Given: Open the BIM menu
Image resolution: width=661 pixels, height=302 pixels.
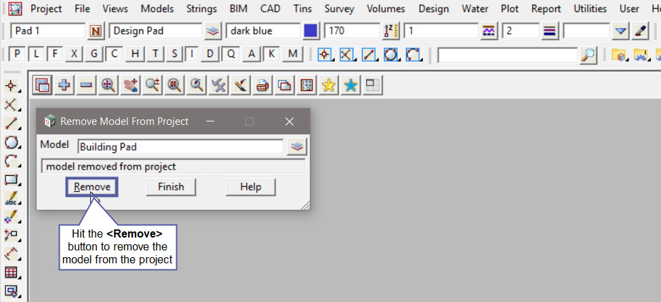Looking at the screenshot, I should [239, 8].
